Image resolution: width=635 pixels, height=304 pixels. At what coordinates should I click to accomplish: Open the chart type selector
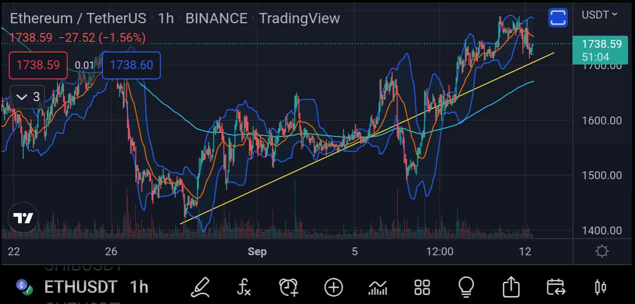pyautogui.click(x=378, y=287)
